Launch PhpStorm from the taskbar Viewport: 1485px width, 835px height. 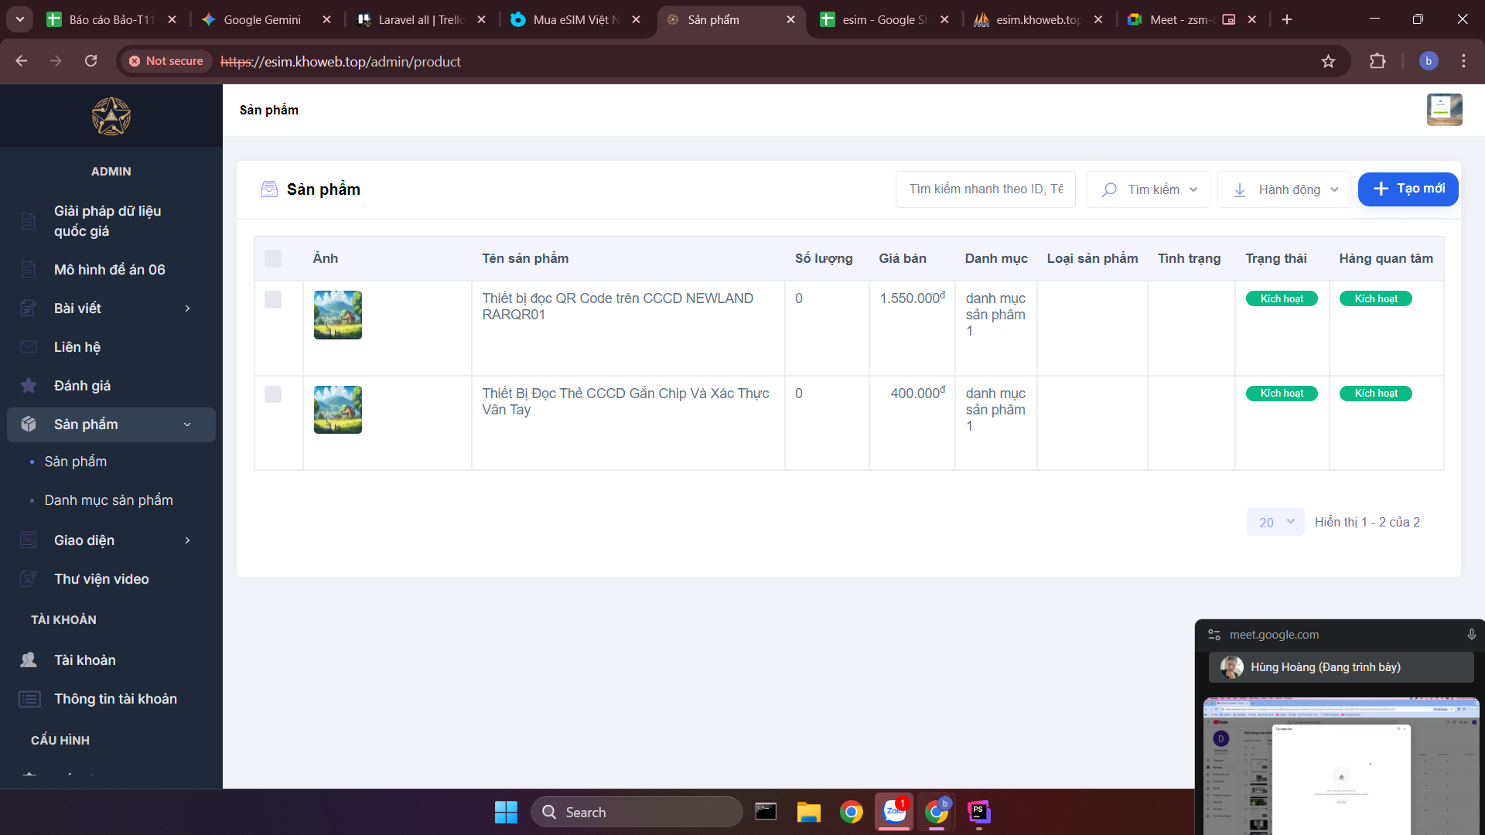[978, 812]
